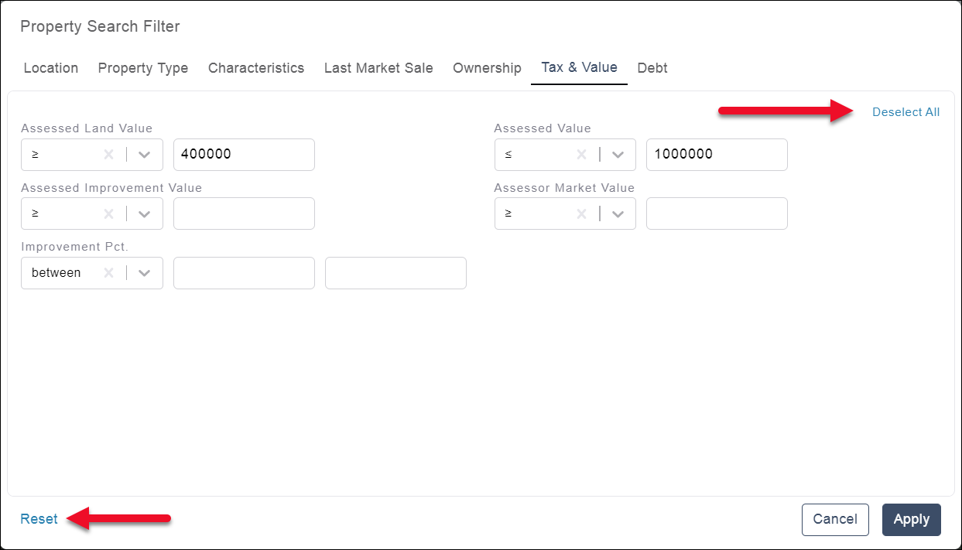Select the Last Market Sale tab
This screenshot has height=550, width=962.
[x=378, y=68]
